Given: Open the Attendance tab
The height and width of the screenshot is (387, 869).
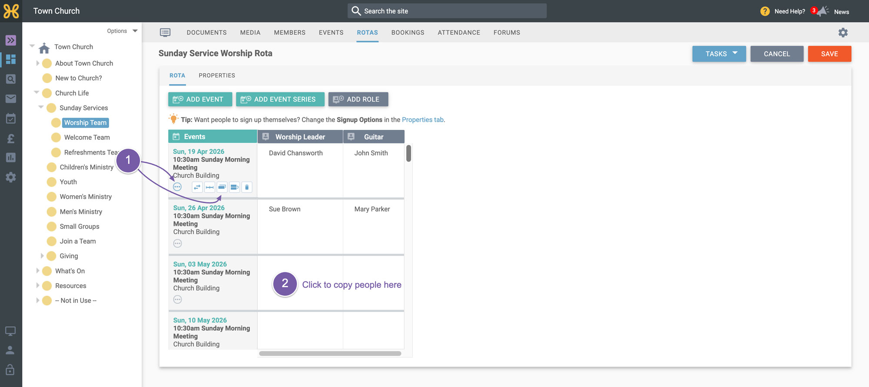Looking at the screenshot, I should coord(459,33).
